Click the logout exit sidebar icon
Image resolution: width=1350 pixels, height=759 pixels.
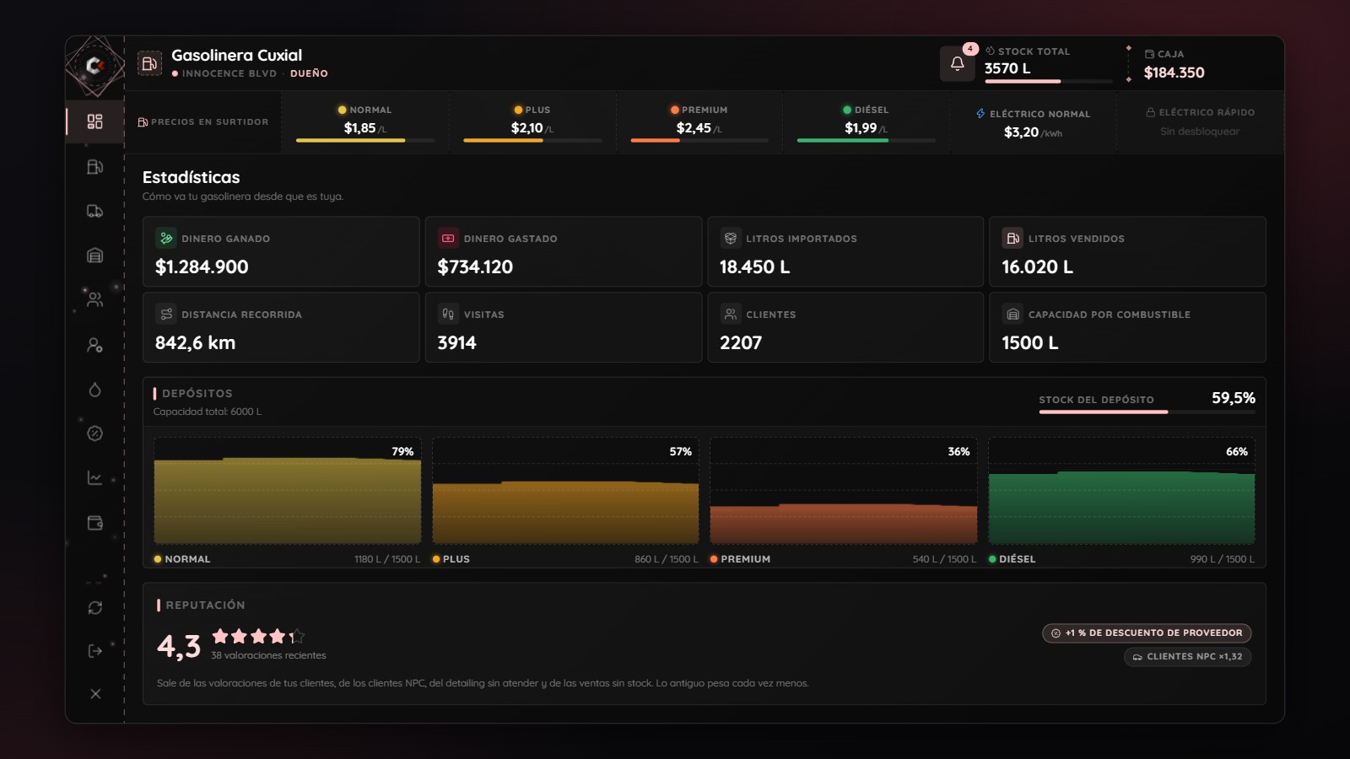(94, 651)
